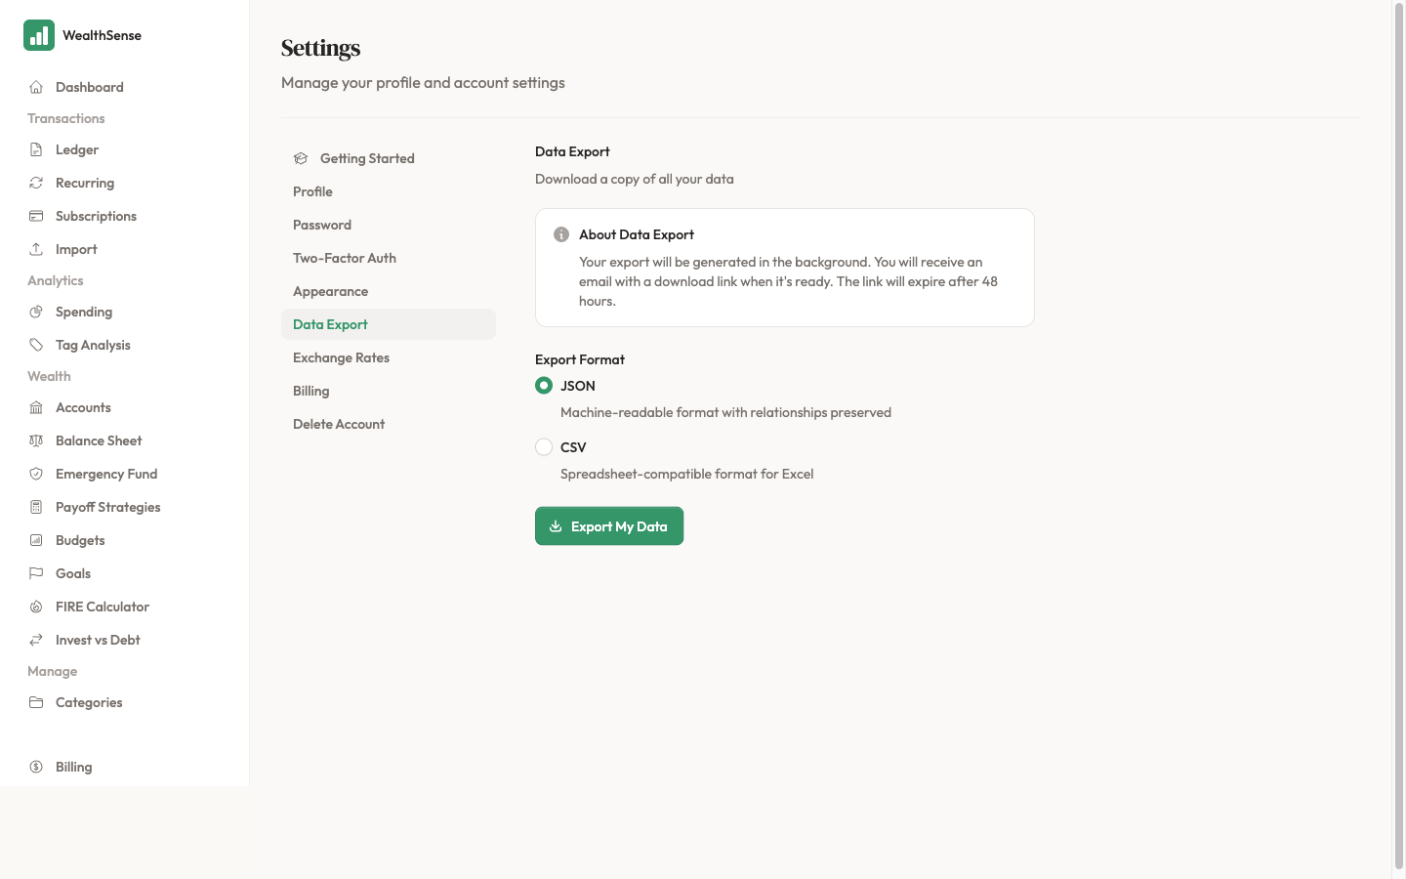Open the Profile settings tab
The image size is (1406, 879).
pyautogui.click(x=389, y=191)
